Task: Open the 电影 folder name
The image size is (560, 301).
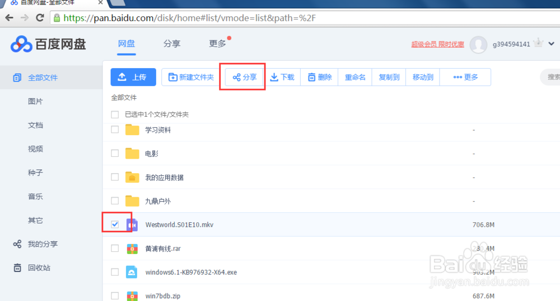Action: 151,154
